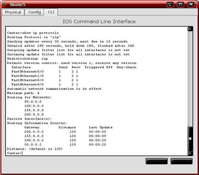This screenshot has width=199, height=175.
Task: Close the Router5 window
Action: [x=191, y=5]
